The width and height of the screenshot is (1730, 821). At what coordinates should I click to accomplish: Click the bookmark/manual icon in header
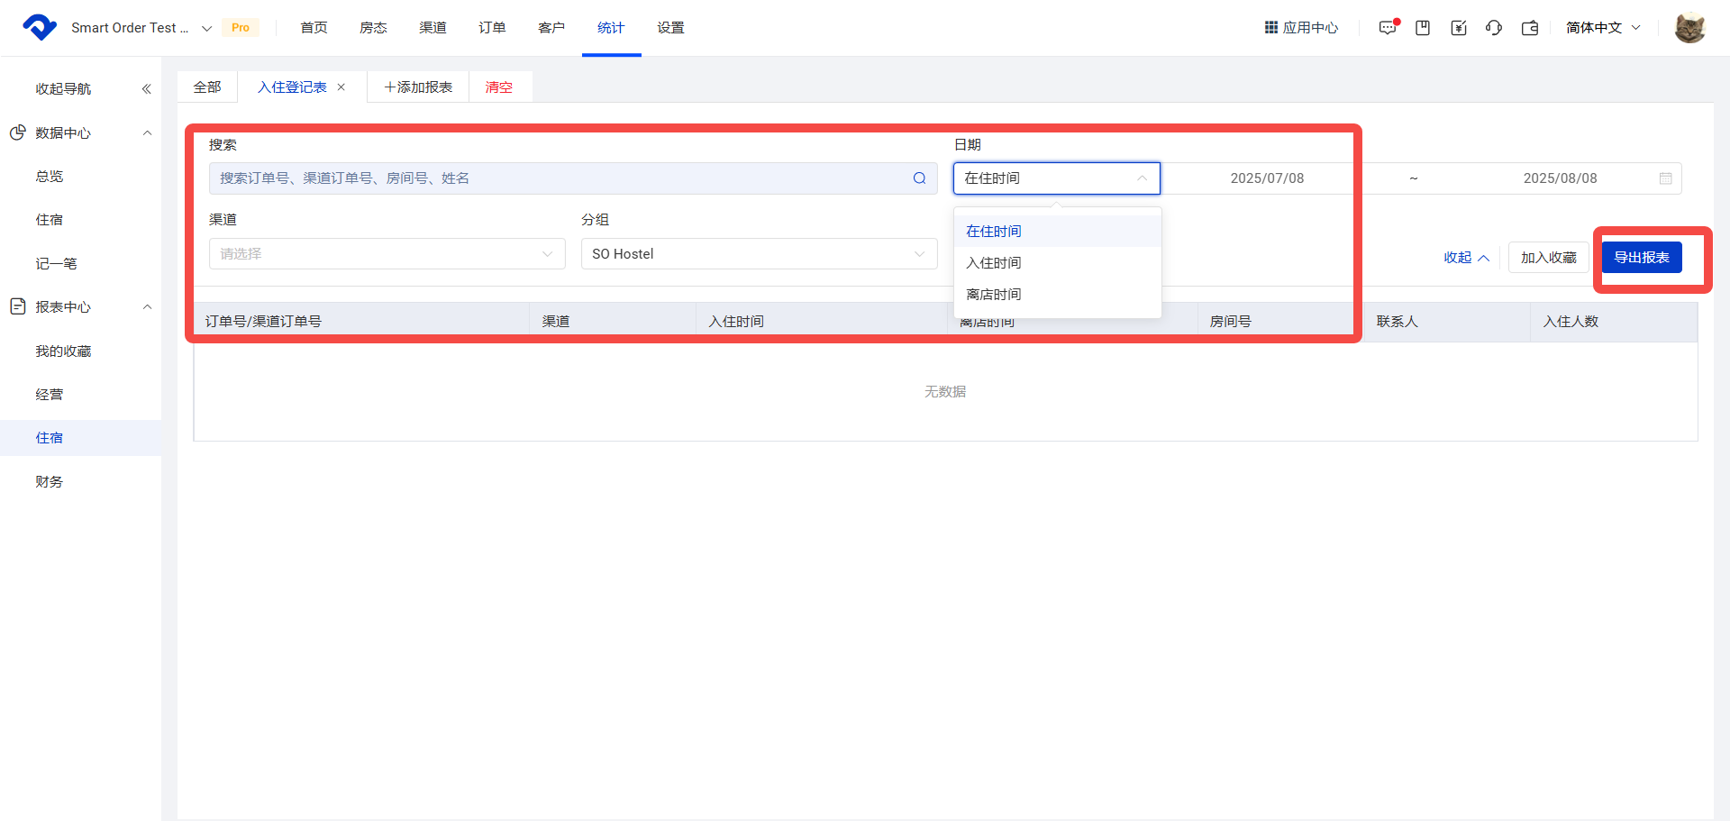pos(1423,28)
